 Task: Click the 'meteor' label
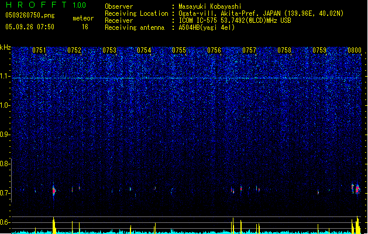coord(83,18)
